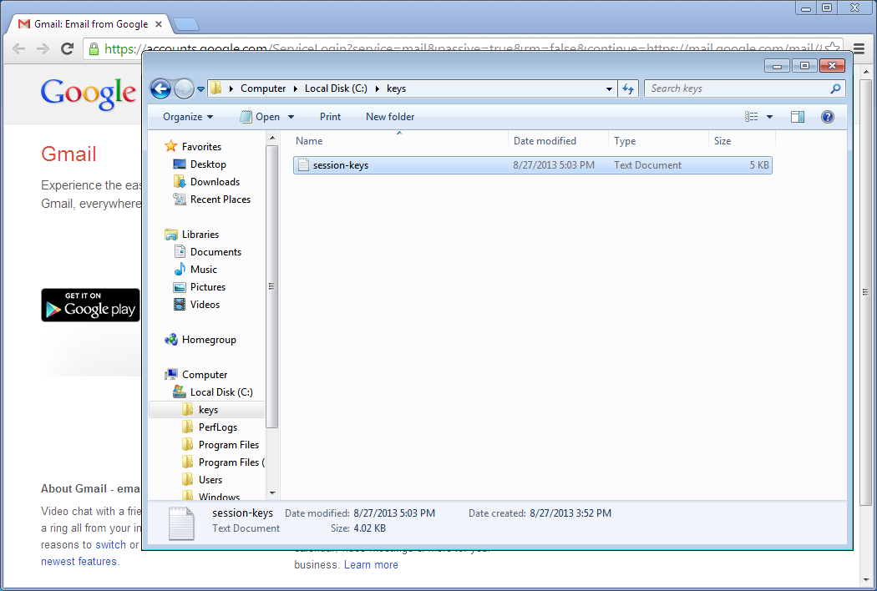The width and height of the screenshot is (877, 591).
Task: Expand the arrow after Local Disk (C:) breadcrumb
Action: (378, 88)
